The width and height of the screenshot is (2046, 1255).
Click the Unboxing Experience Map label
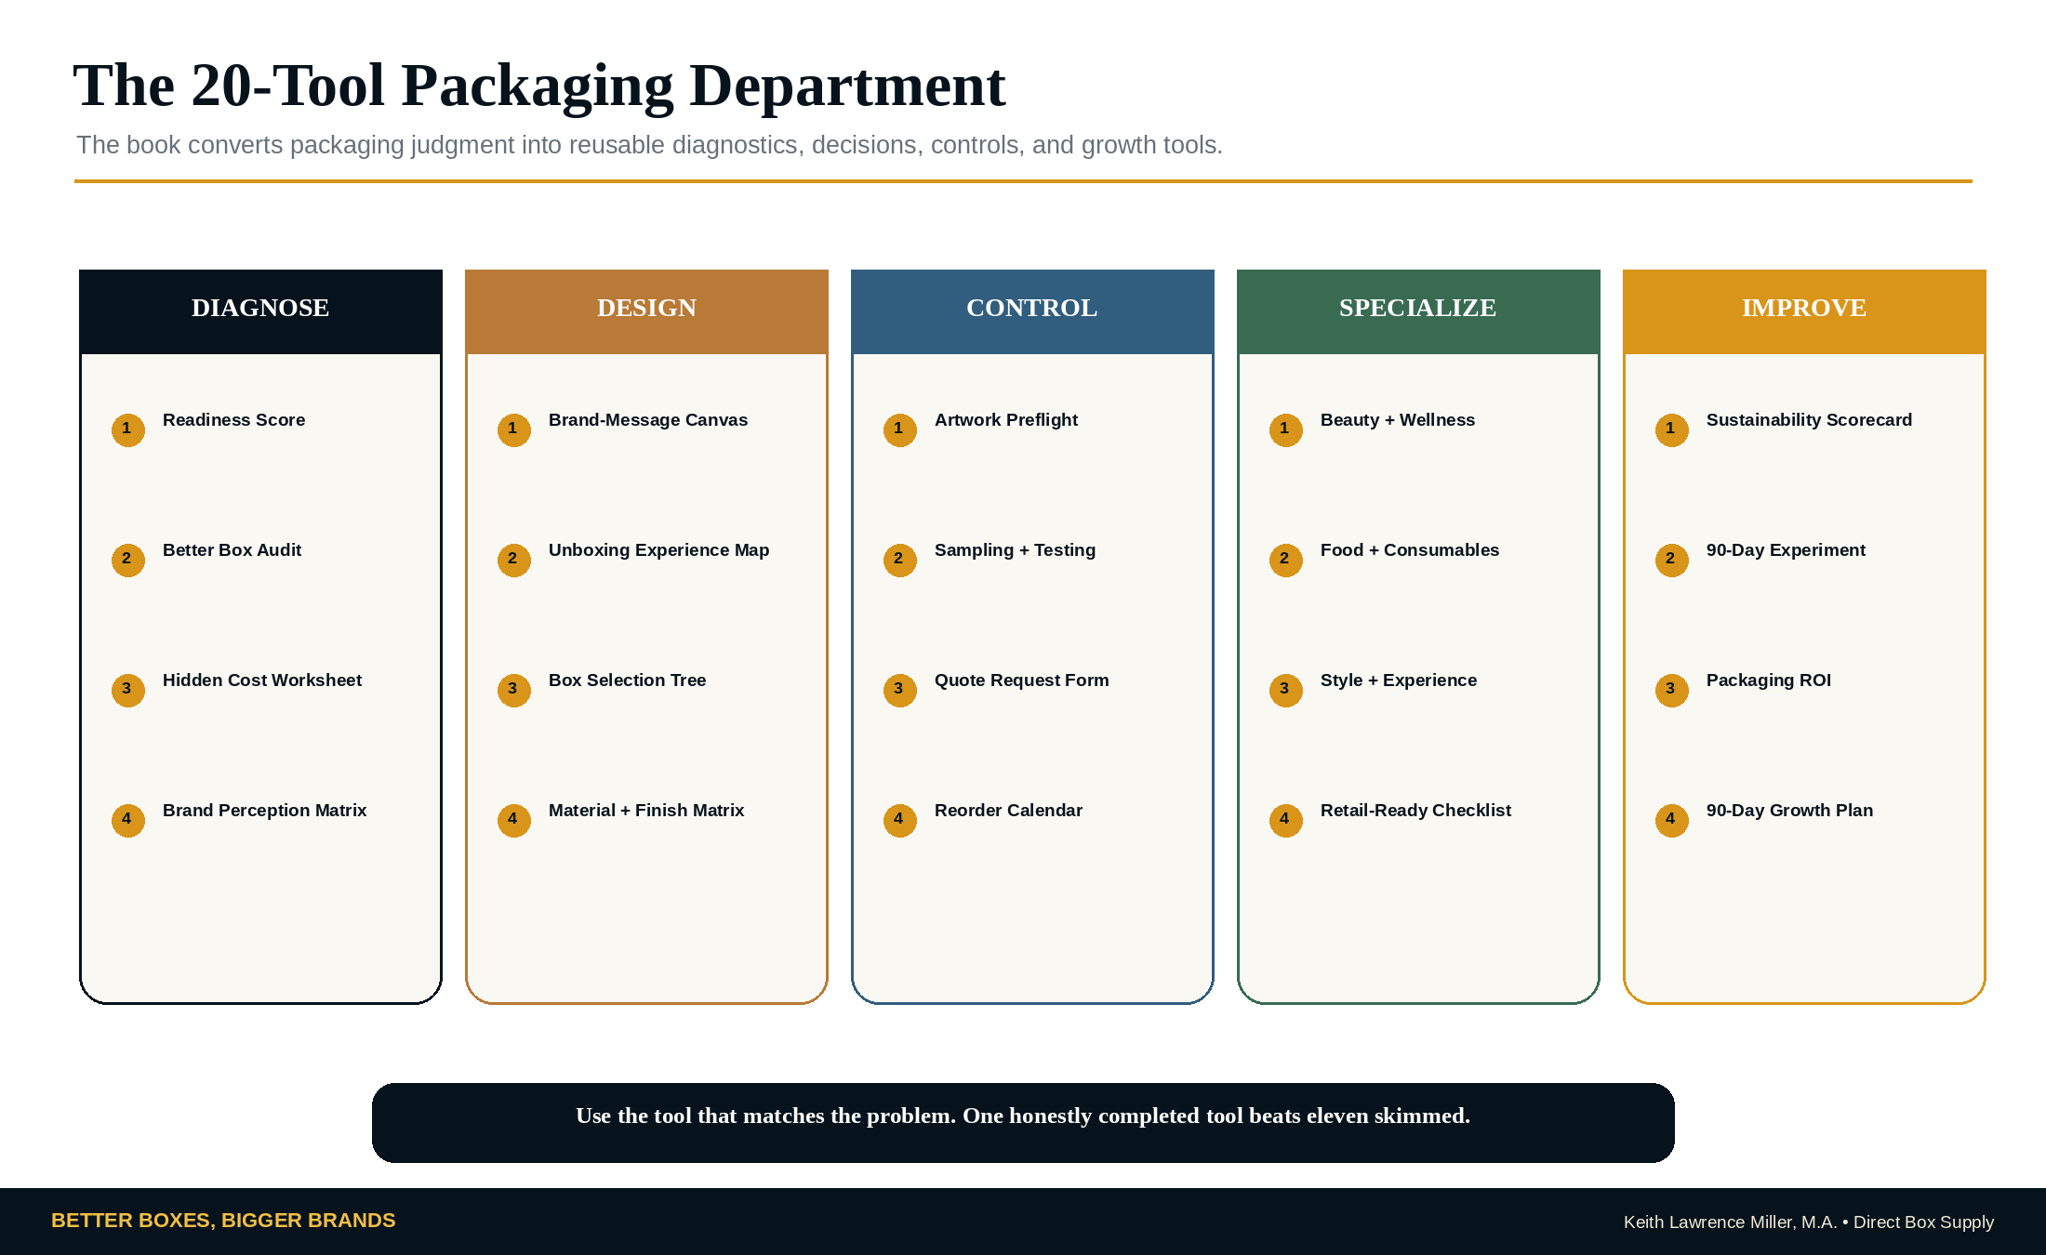[x=658, y=550]
